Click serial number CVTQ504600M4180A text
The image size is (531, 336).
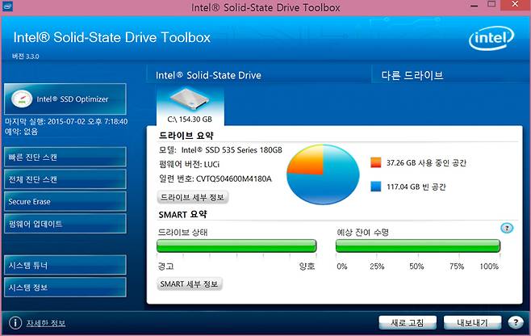[x=234, y=178]
